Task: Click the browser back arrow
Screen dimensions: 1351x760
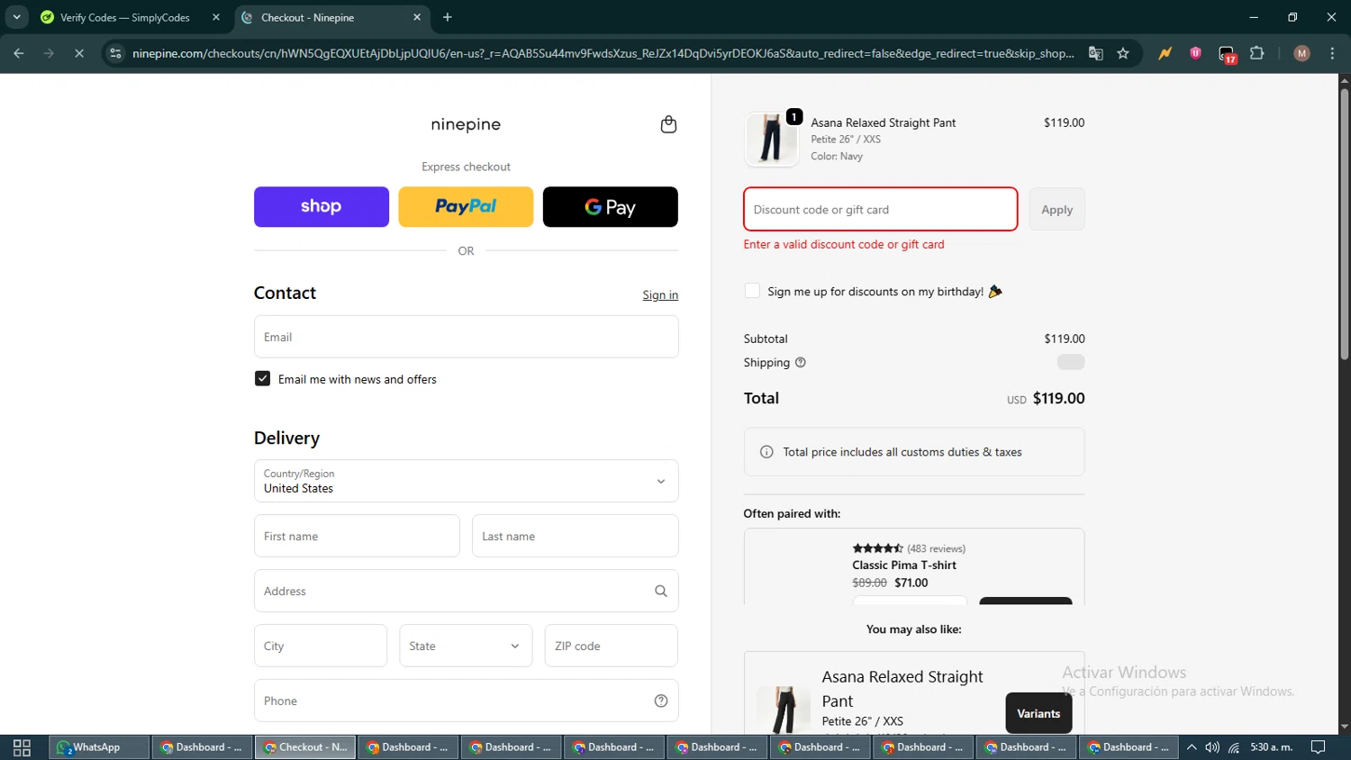Action: 19,53
